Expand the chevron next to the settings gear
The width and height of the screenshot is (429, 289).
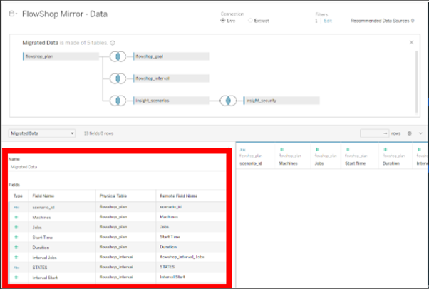coord(420,133)
